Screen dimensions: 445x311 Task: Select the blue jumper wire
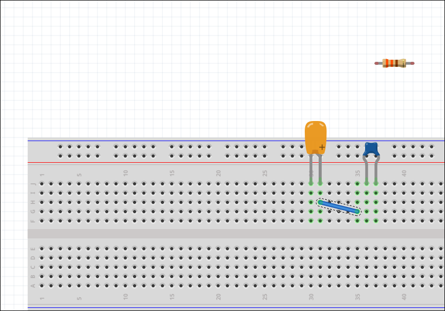(339, 207)
